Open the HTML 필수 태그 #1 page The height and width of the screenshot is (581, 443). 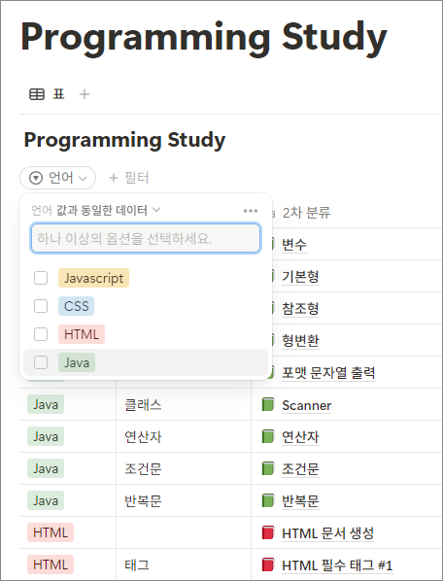(x=337, y=565)
